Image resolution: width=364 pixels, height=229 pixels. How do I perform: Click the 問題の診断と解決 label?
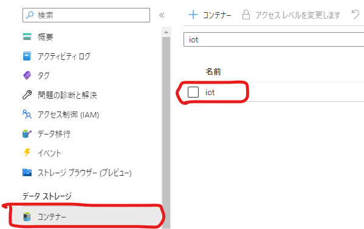click(x=67, y=95)
